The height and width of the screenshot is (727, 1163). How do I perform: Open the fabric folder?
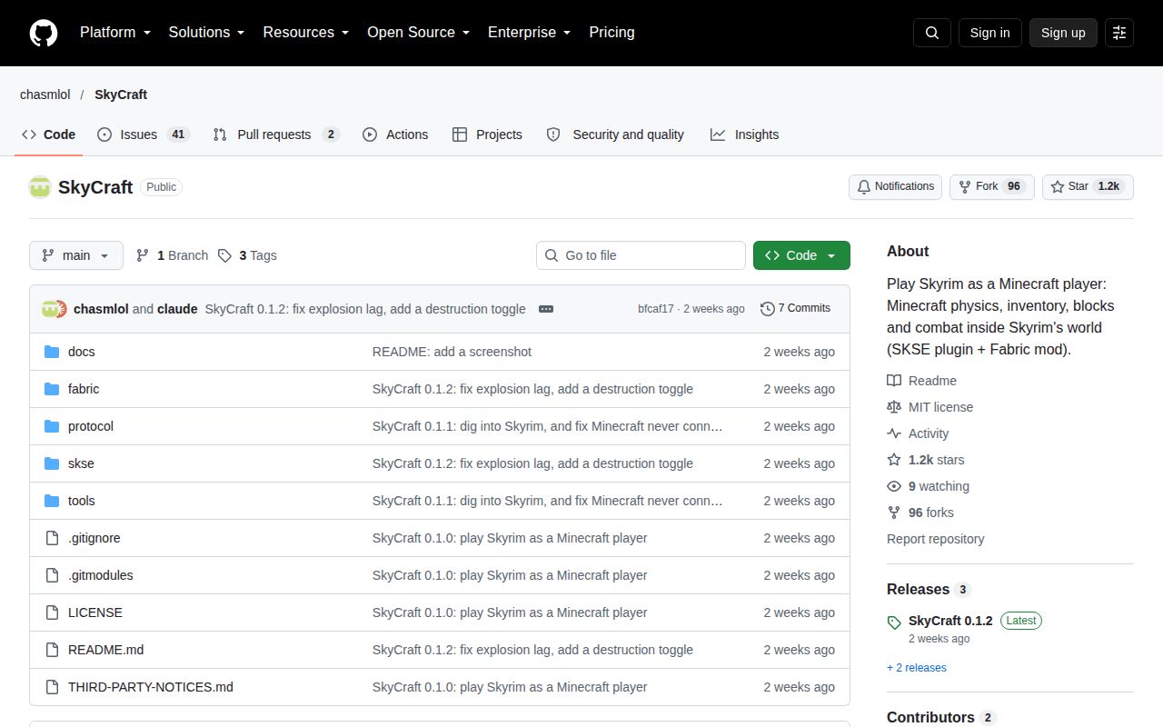click(84, 389)
